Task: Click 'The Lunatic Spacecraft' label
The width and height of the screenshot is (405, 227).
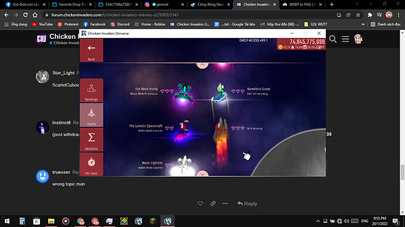Action: pyautogui.click(x=146, y=126)
